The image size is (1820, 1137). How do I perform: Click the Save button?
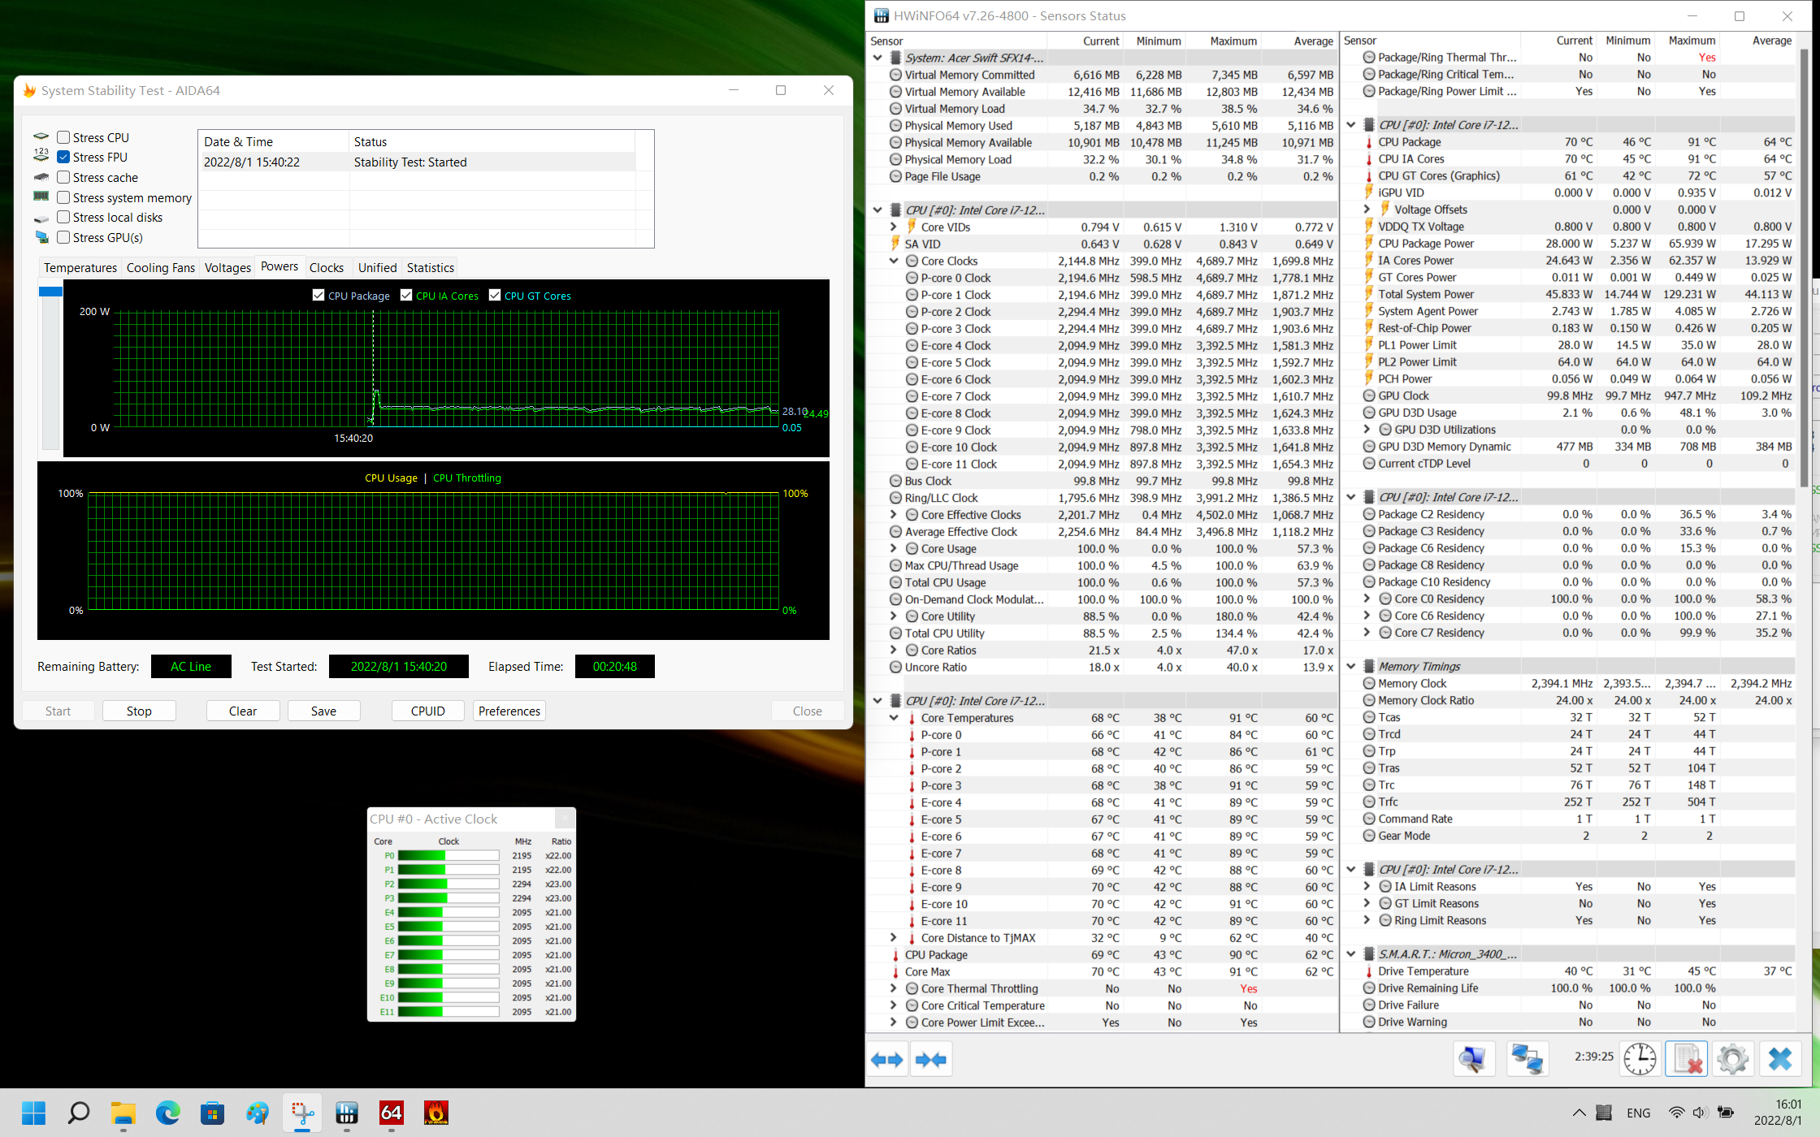(x=323, y=711)
